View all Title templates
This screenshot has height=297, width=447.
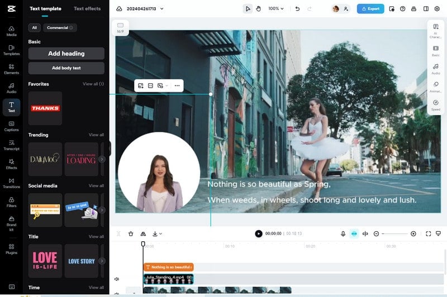(96, 237)
